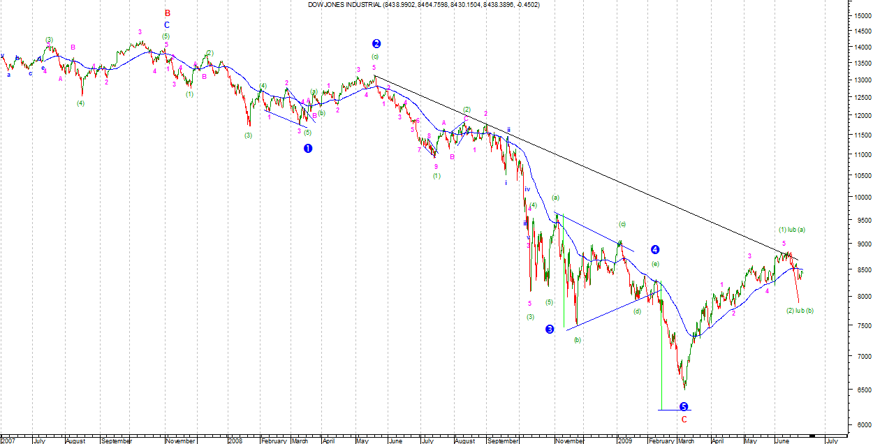Select red B label at top

[x=167, y=13]
